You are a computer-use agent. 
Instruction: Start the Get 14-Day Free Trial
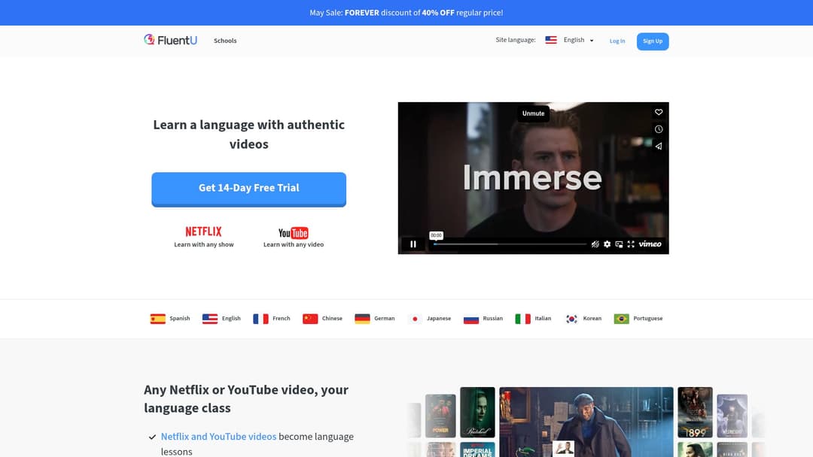pyautogui.click(x=249, y=189)
